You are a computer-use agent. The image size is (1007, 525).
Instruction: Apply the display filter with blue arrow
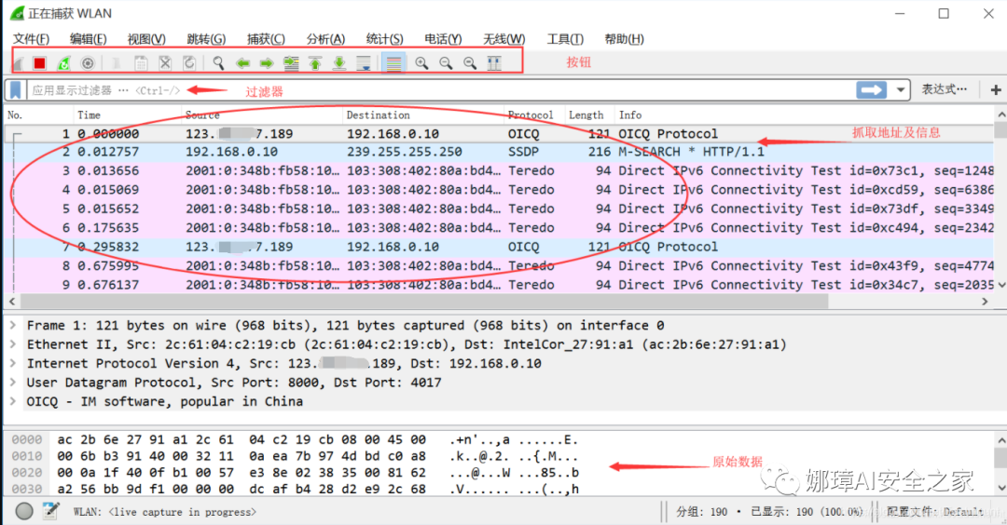coord(872,89)
